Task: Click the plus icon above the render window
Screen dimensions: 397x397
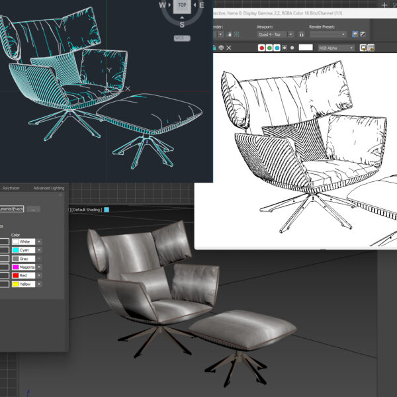Action: click(384, 5)
